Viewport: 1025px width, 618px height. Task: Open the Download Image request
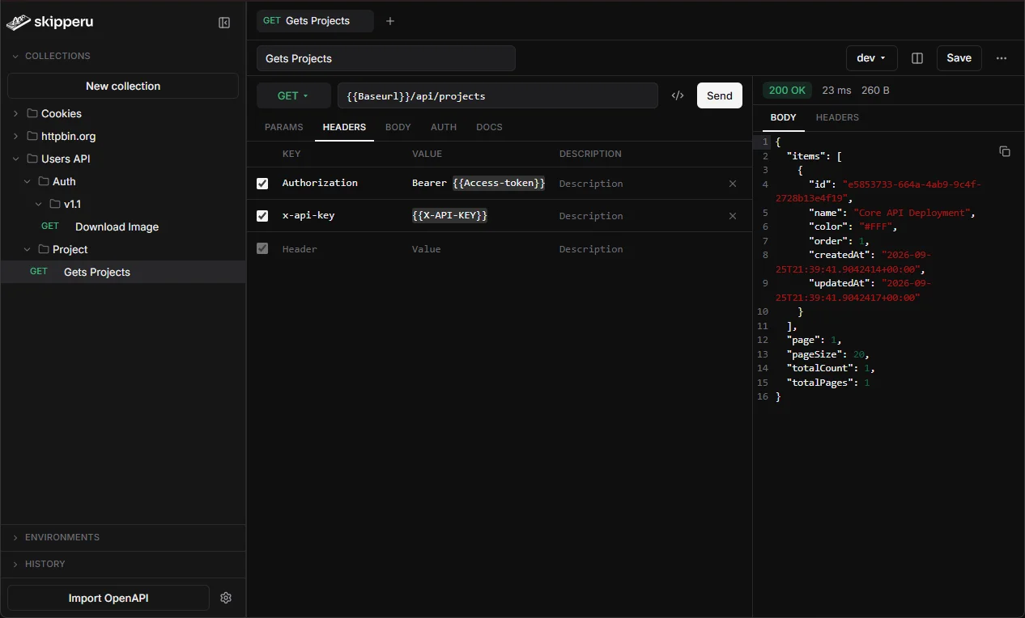point(117,226)
